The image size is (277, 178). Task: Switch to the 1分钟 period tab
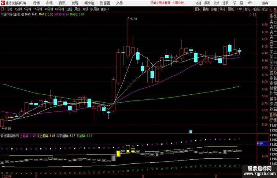tap(18, 9)
